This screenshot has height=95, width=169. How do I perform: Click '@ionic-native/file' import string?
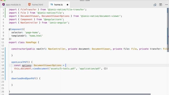coord(50,13)
